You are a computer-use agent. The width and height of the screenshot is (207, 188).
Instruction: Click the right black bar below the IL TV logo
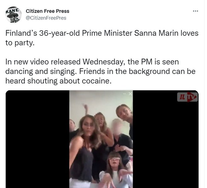pyautogui.click(x=166, y=145)
